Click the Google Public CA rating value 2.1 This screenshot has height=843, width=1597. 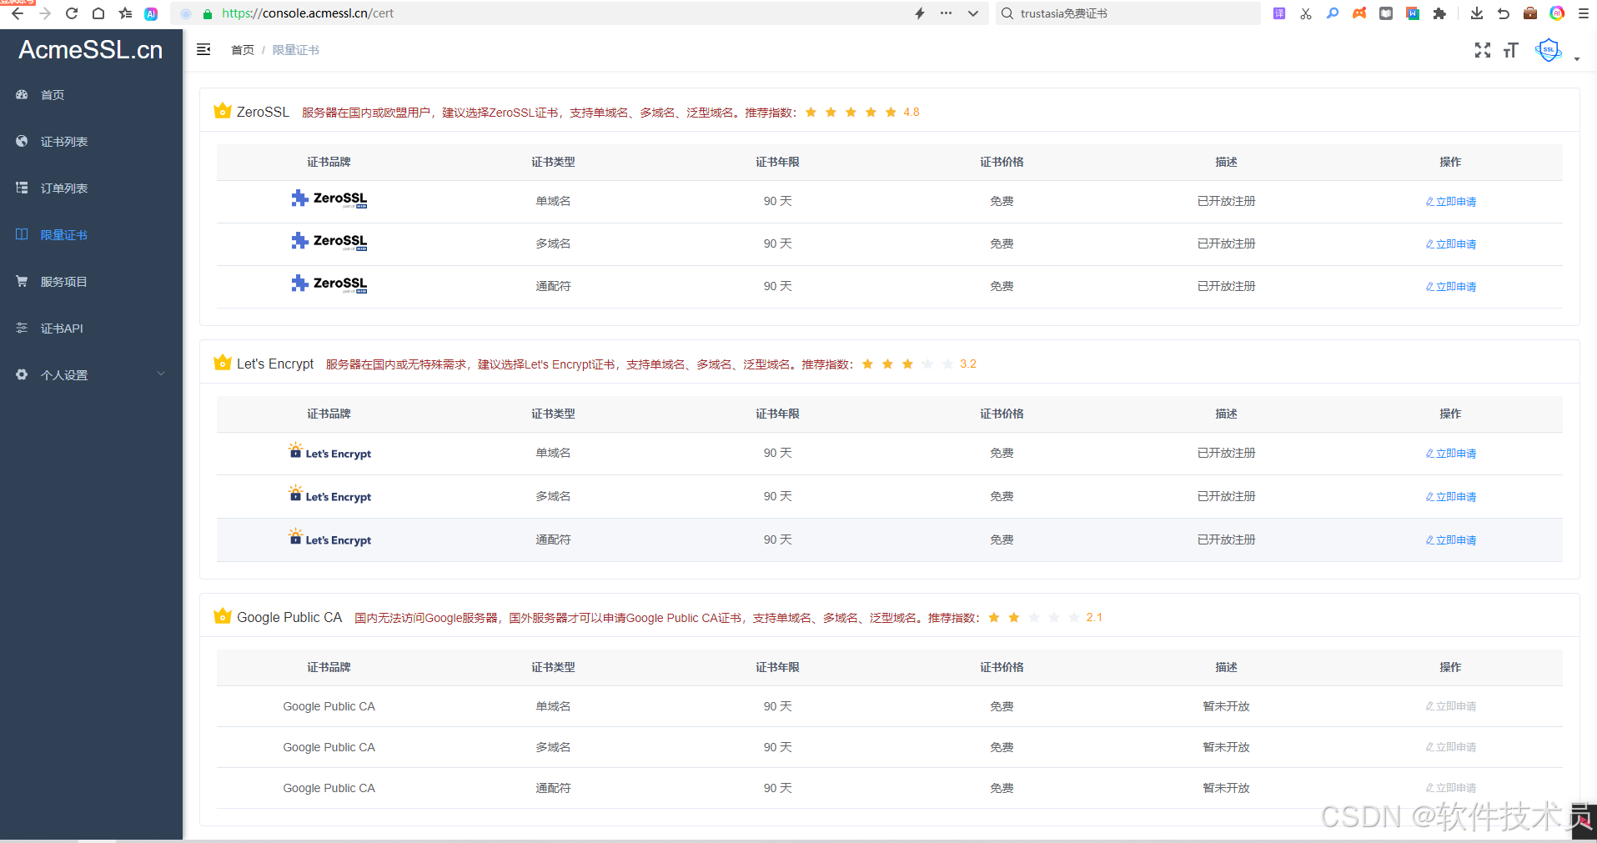[1094, 618]
